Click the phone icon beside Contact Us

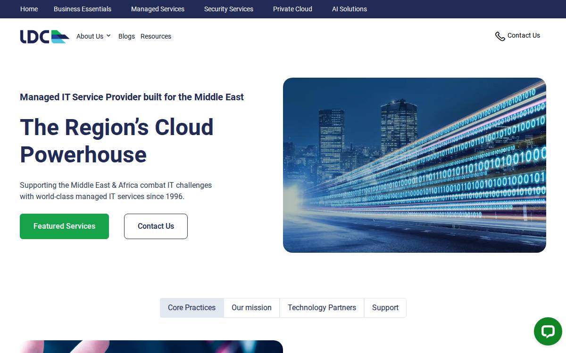coord(500,36)
